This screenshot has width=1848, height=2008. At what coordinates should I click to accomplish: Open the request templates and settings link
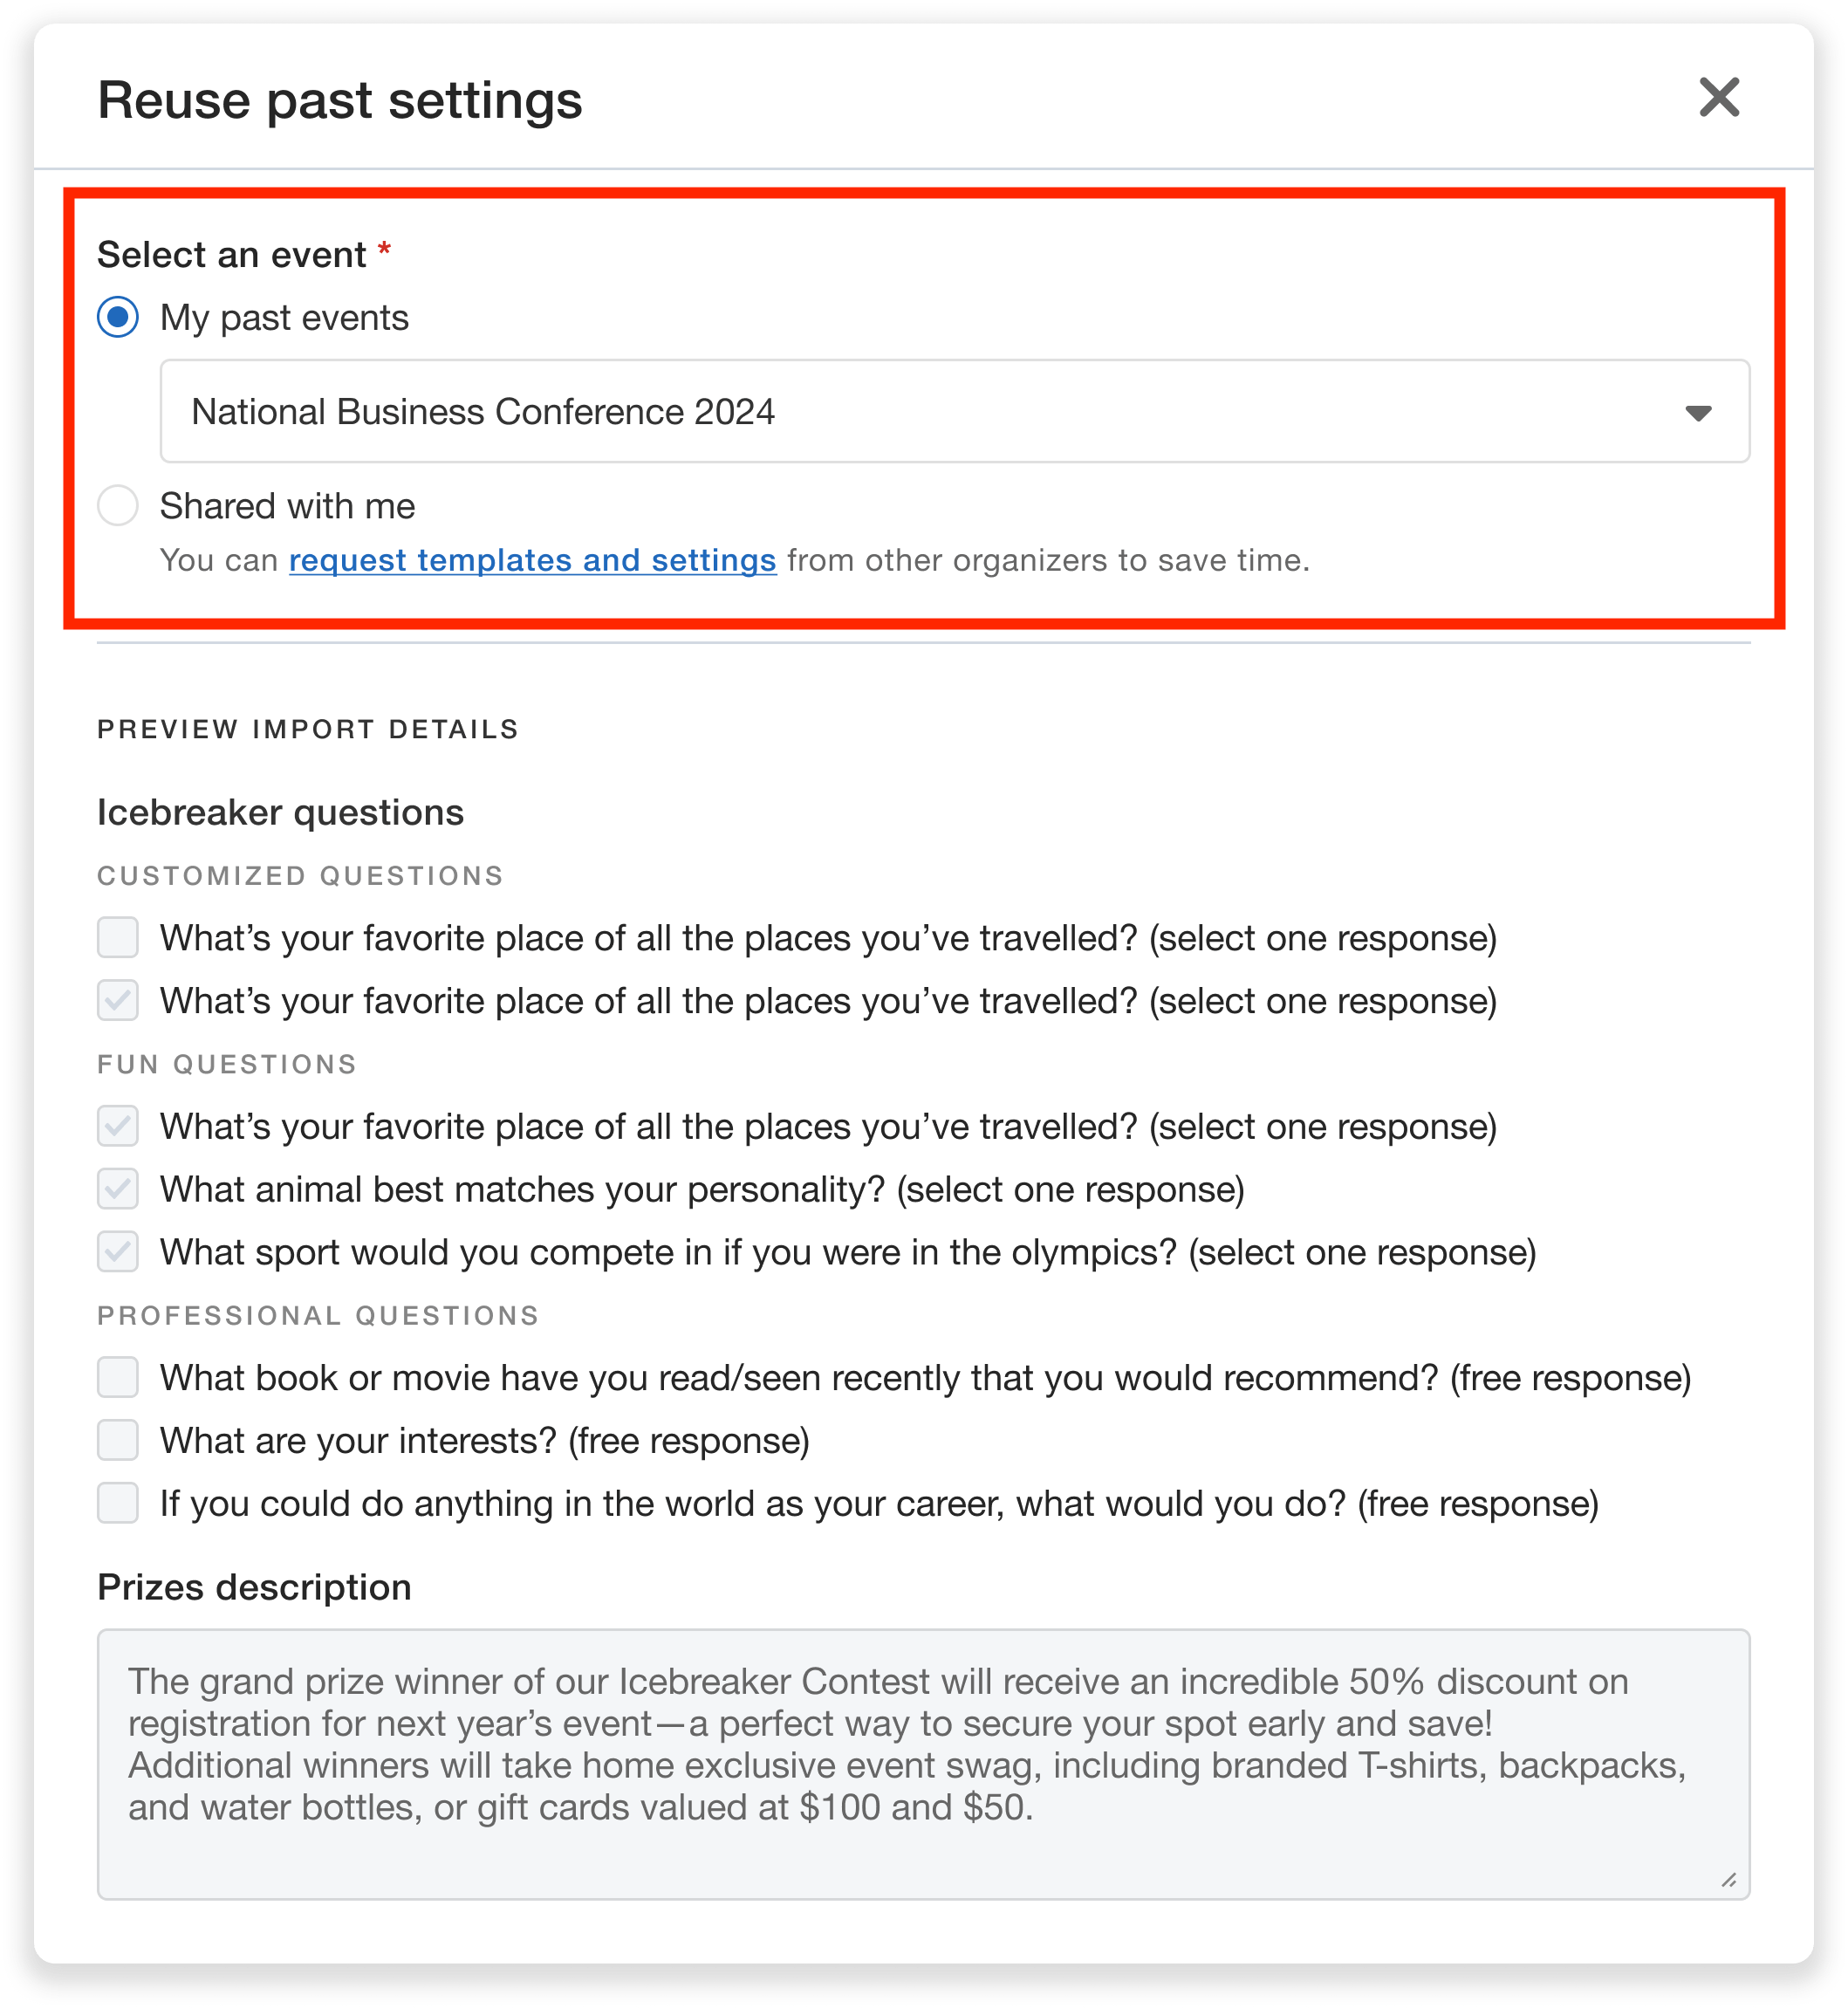coord(532,561)
